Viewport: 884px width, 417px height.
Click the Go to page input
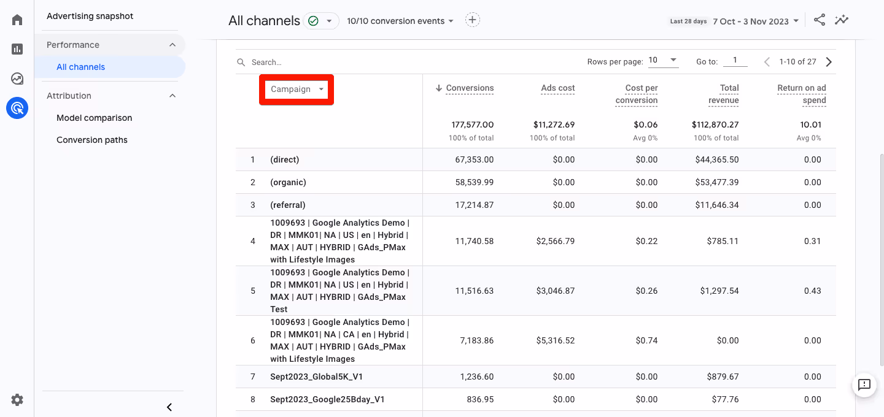(735, 61)
